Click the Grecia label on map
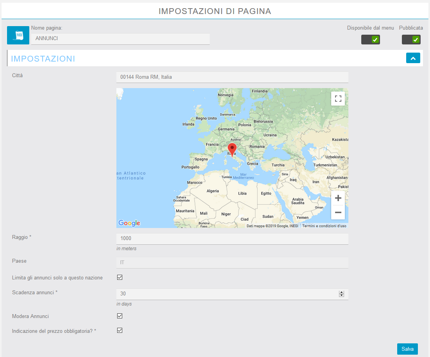 (x=253, y=164)
